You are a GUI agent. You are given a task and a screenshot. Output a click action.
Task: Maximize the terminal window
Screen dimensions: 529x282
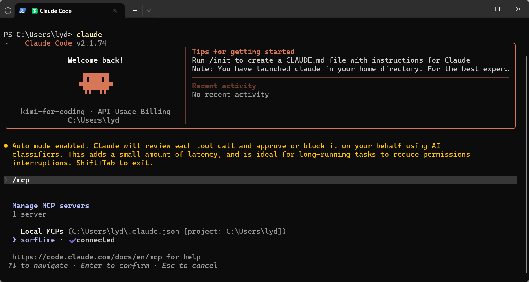click(497, 9)
